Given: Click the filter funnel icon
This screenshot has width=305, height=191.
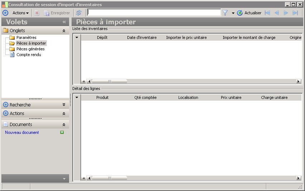Looking at the screenshot, I should (225, 13).
